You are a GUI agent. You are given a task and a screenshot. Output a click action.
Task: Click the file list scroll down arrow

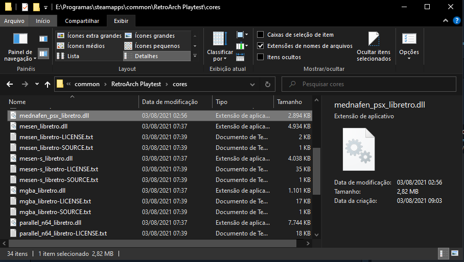(317, 235)
